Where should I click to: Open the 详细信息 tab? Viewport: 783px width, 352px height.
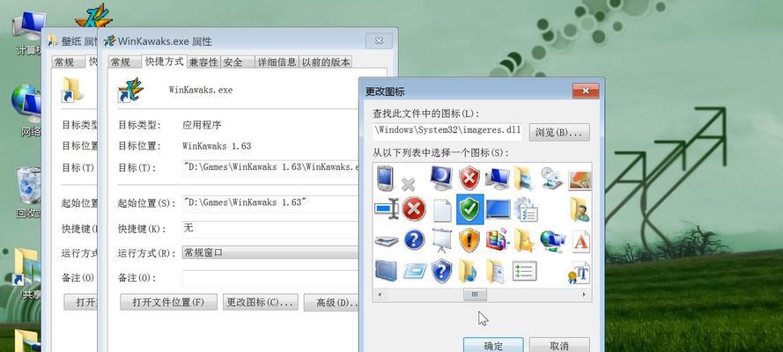click(277, 62)
